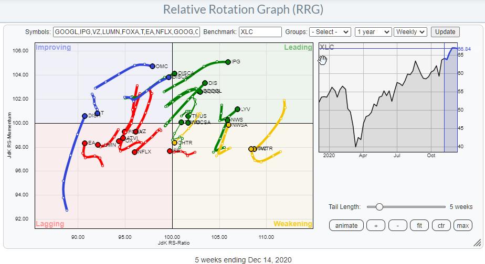Click the Benchmark XLC input field

[260, 32]
